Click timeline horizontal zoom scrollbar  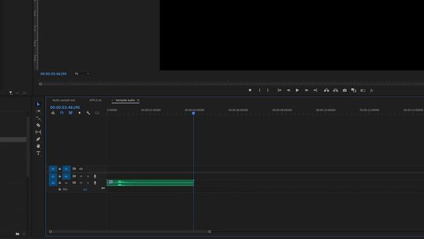coord(130,232)
